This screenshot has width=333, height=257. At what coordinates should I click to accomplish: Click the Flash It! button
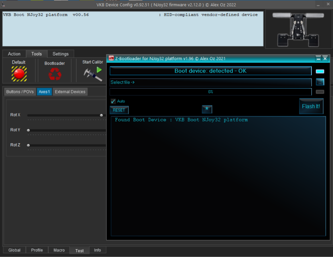click(311, 106)
